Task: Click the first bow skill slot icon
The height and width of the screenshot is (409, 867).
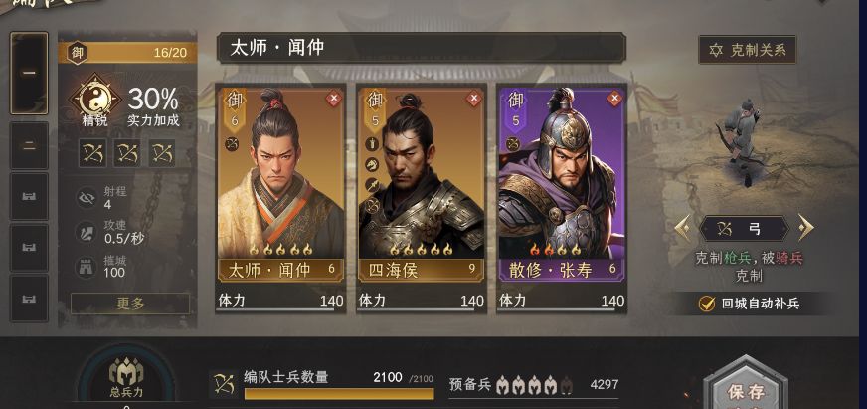Action: 92,153
